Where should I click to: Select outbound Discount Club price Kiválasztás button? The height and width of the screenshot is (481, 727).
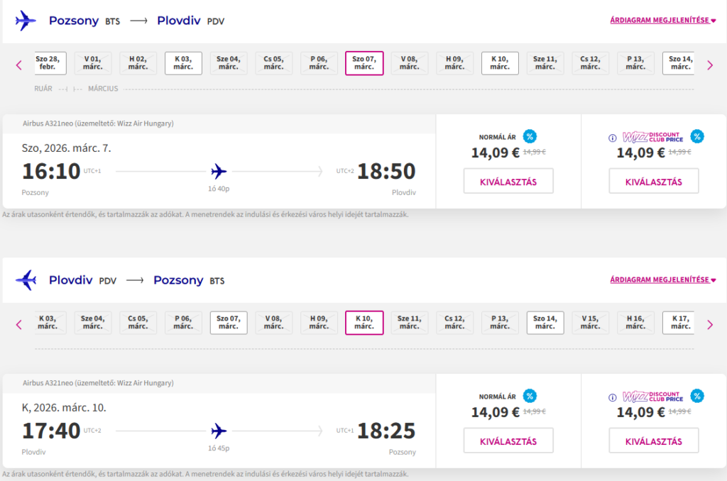pyautogui.click(x=653, y=182)
